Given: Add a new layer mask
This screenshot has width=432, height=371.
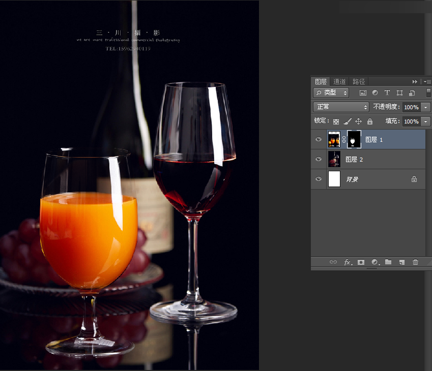Looking at the screenshot, I should (361, 262).
